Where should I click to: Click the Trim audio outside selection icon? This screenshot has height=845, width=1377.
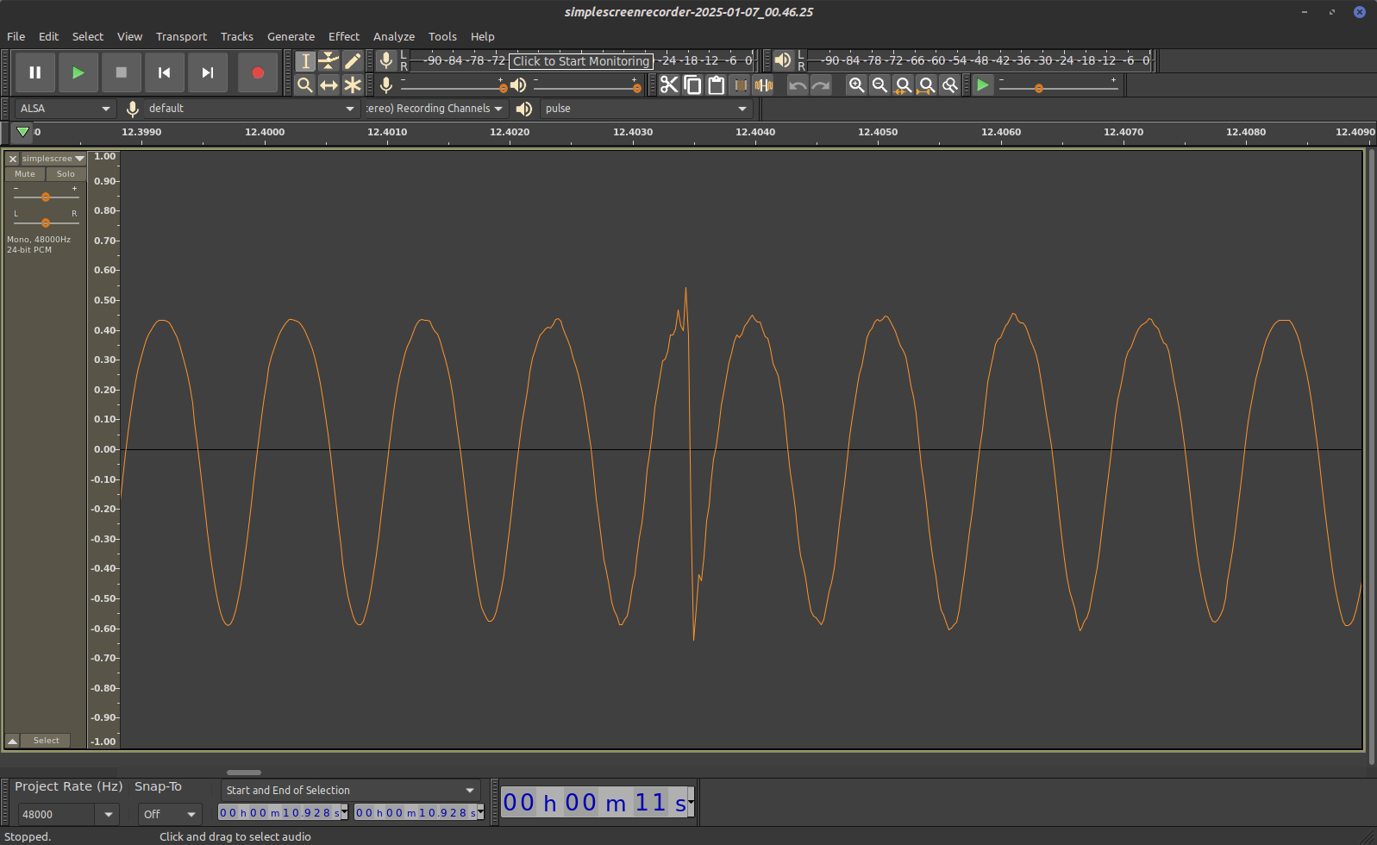coord(740,84)
